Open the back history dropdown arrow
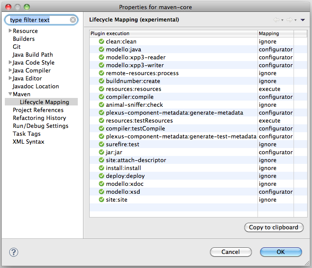The height and width of the screenshot is (268, 312). coord(283,20)
